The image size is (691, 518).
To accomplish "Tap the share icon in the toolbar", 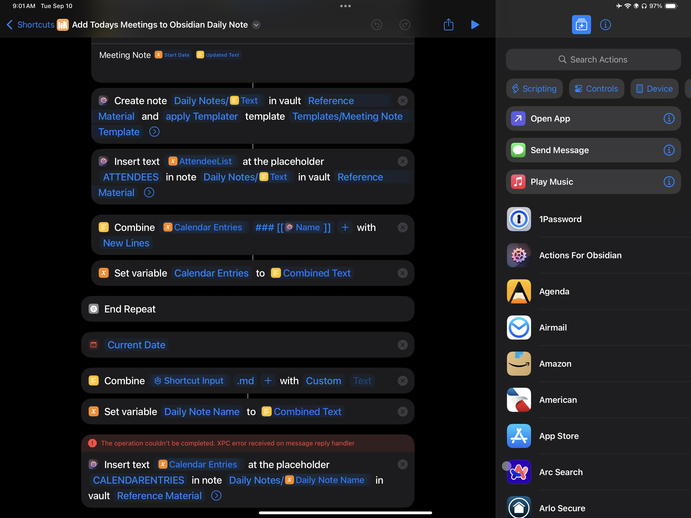I will click(x=448, y=25).
